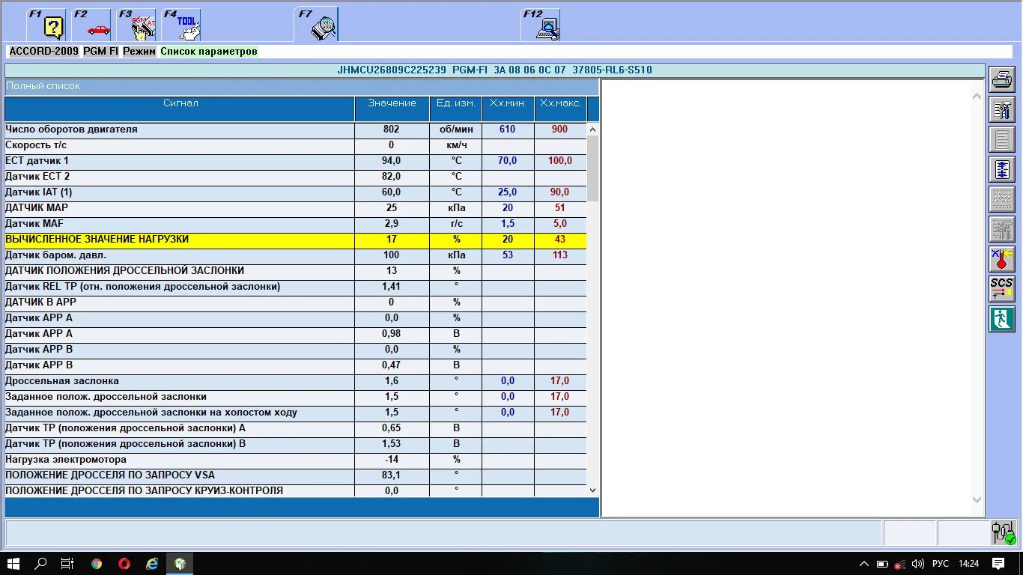Click the Сигнал column header

180,109
